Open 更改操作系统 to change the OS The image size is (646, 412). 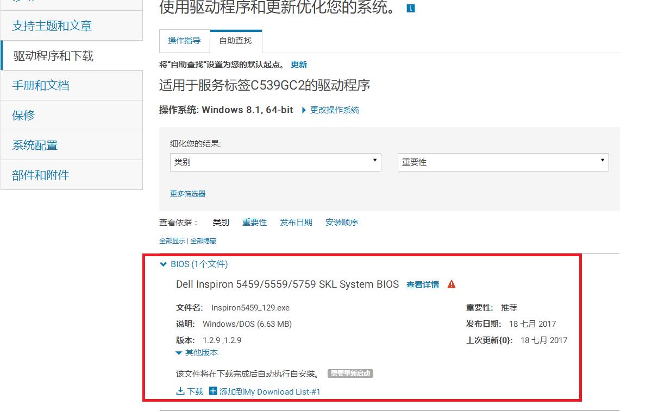pyautogui.click(x=334, y=110)
